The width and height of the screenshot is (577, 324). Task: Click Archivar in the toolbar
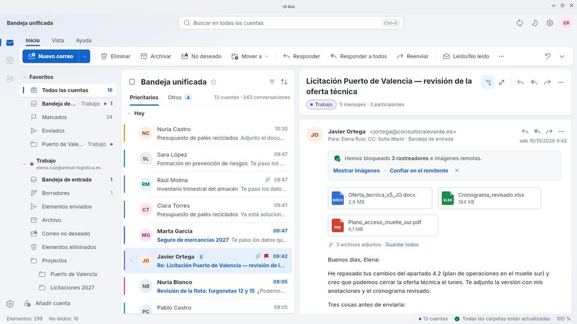(x=156, y=56)
